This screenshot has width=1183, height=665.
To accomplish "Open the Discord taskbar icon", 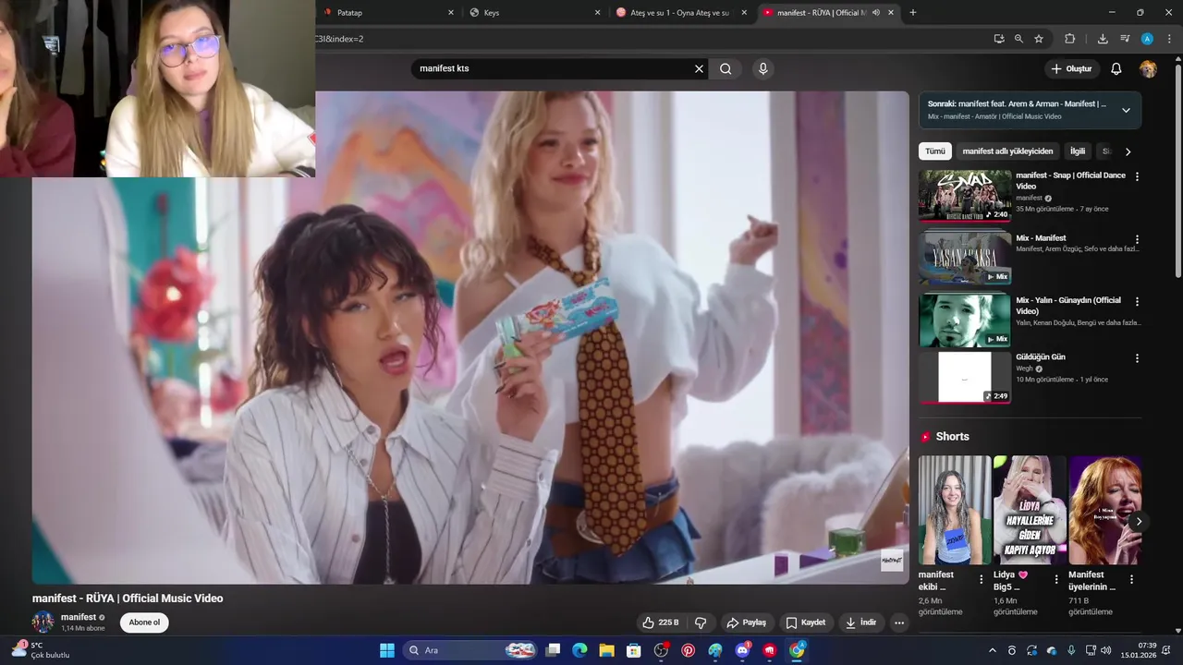I will tap(742, 650).
